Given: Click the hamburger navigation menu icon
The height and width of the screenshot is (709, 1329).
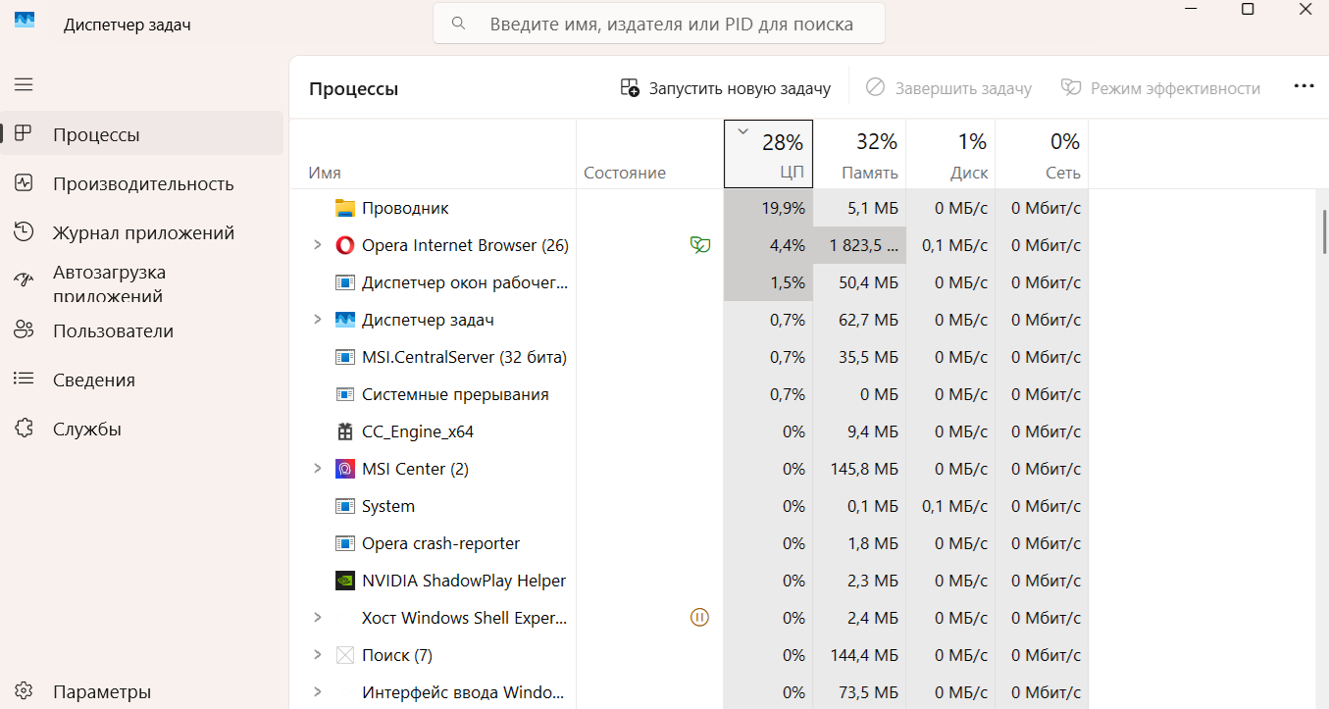Looking at the screenshot, I should [x=24, y=85].
